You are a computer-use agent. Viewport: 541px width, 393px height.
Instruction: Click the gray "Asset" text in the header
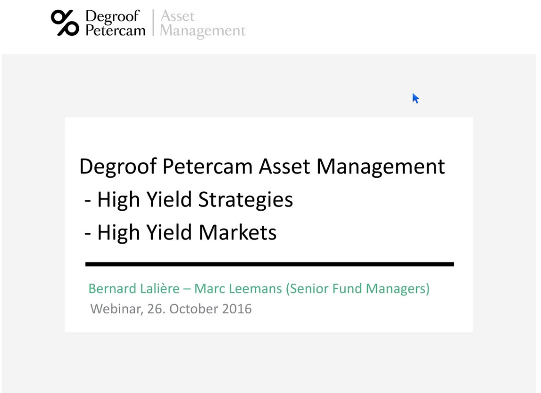(x=177, y=16)
